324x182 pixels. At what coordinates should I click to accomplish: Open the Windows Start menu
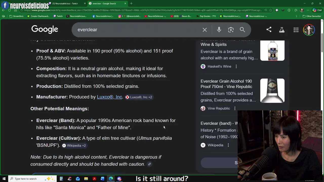[4, 179]
